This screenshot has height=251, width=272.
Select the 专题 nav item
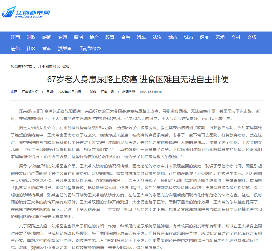point(63,37)
